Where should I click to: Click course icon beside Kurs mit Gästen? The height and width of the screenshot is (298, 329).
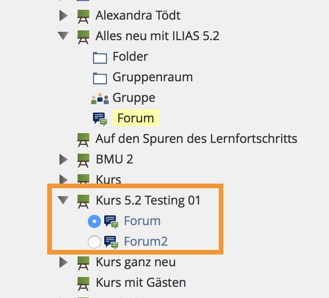pos(83,283)
